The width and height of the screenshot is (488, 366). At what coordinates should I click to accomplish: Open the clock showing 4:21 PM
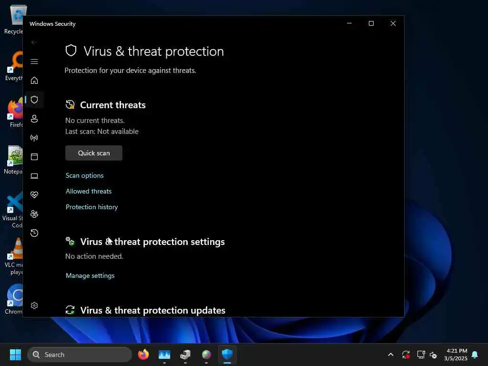pyautogui.click(x=456, y=355)
